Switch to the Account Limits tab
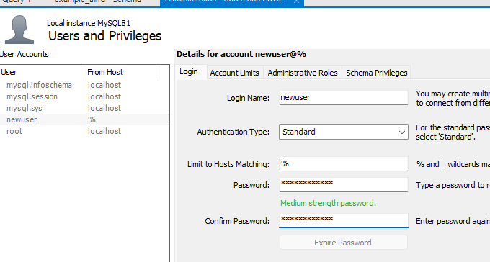This screenshot has height=262, width=490. click(234, 73)
